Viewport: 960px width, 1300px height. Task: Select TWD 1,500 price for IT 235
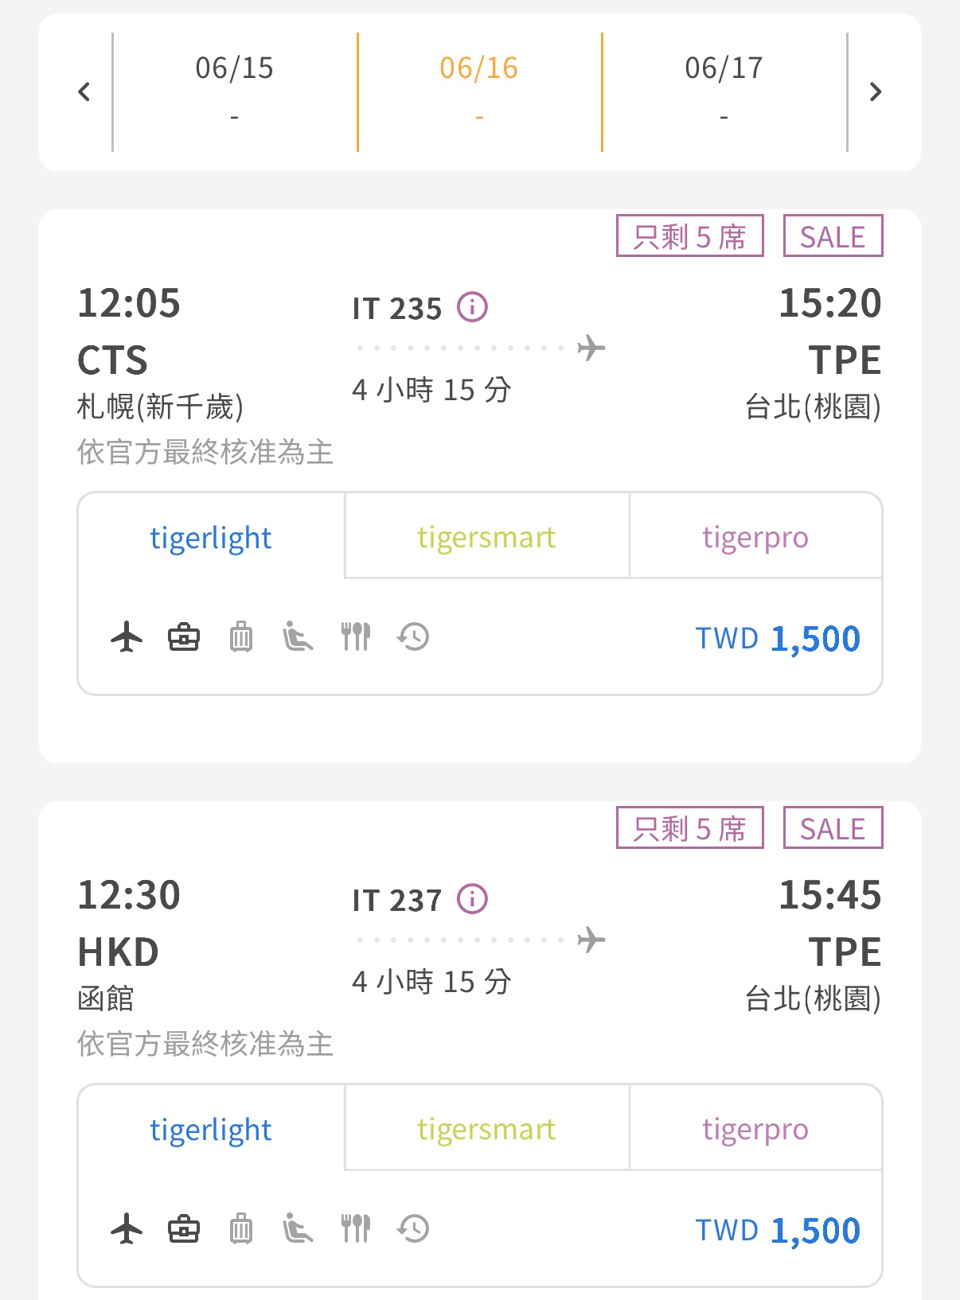pyautogui.click(x=778, y=639)
